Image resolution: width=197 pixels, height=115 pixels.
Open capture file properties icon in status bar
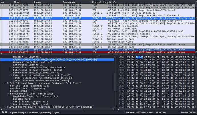coord(6,112)
